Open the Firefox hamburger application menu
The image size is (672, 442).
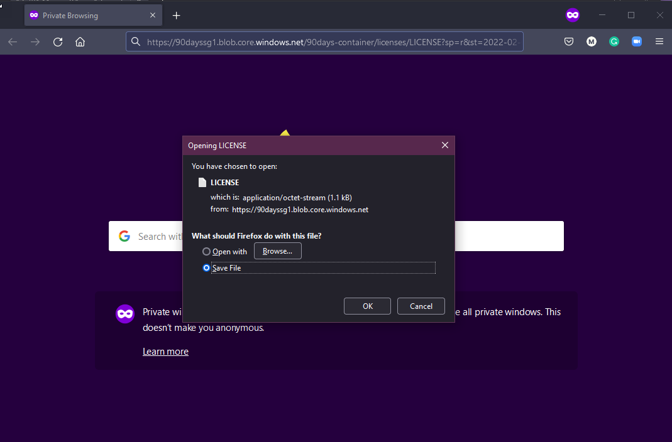pyautogui.click(x=659, y=42)
